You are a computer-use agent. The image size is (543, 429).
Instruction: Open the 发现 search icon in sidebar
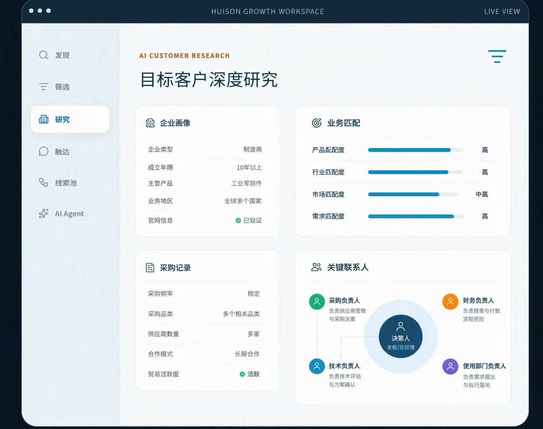(x=44, y=55)
